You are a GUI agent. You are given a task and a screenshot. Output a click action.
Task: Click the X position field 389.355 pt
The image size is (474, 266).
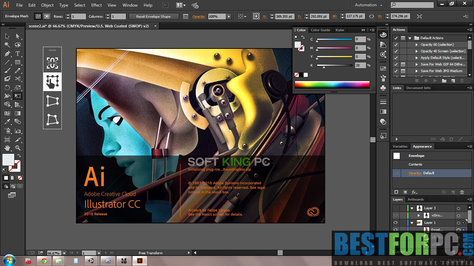[x=285, y=17]
